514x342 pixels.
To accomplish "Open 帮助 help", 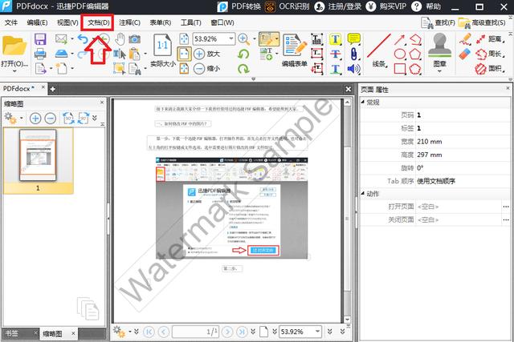I will tap(426, 6).
